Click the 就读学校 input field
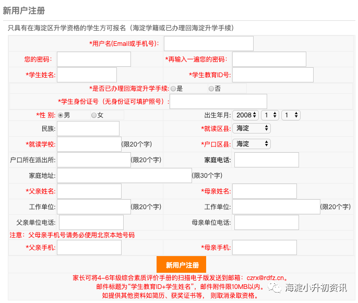This screenshot has height=303, width=358. click(x=89, y=144)
